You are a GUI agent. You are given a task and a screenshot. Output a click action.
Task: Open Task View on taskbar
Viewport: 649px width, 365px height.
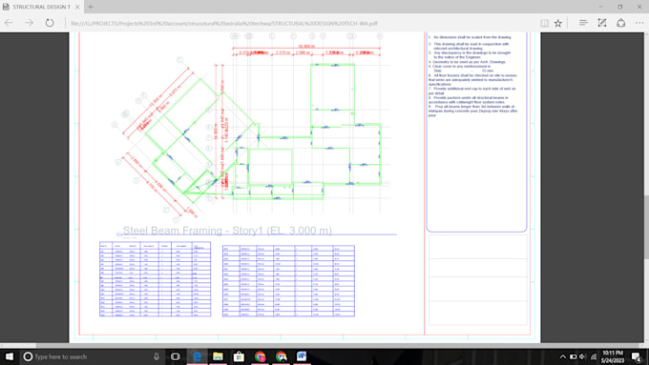pyautogui.click(x=175, y=356)
